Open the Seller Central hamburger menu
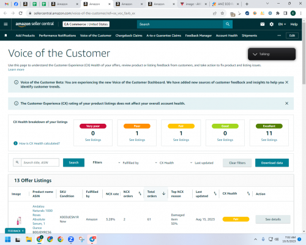Viewport: 306px width, 245px height. (6, 24)
